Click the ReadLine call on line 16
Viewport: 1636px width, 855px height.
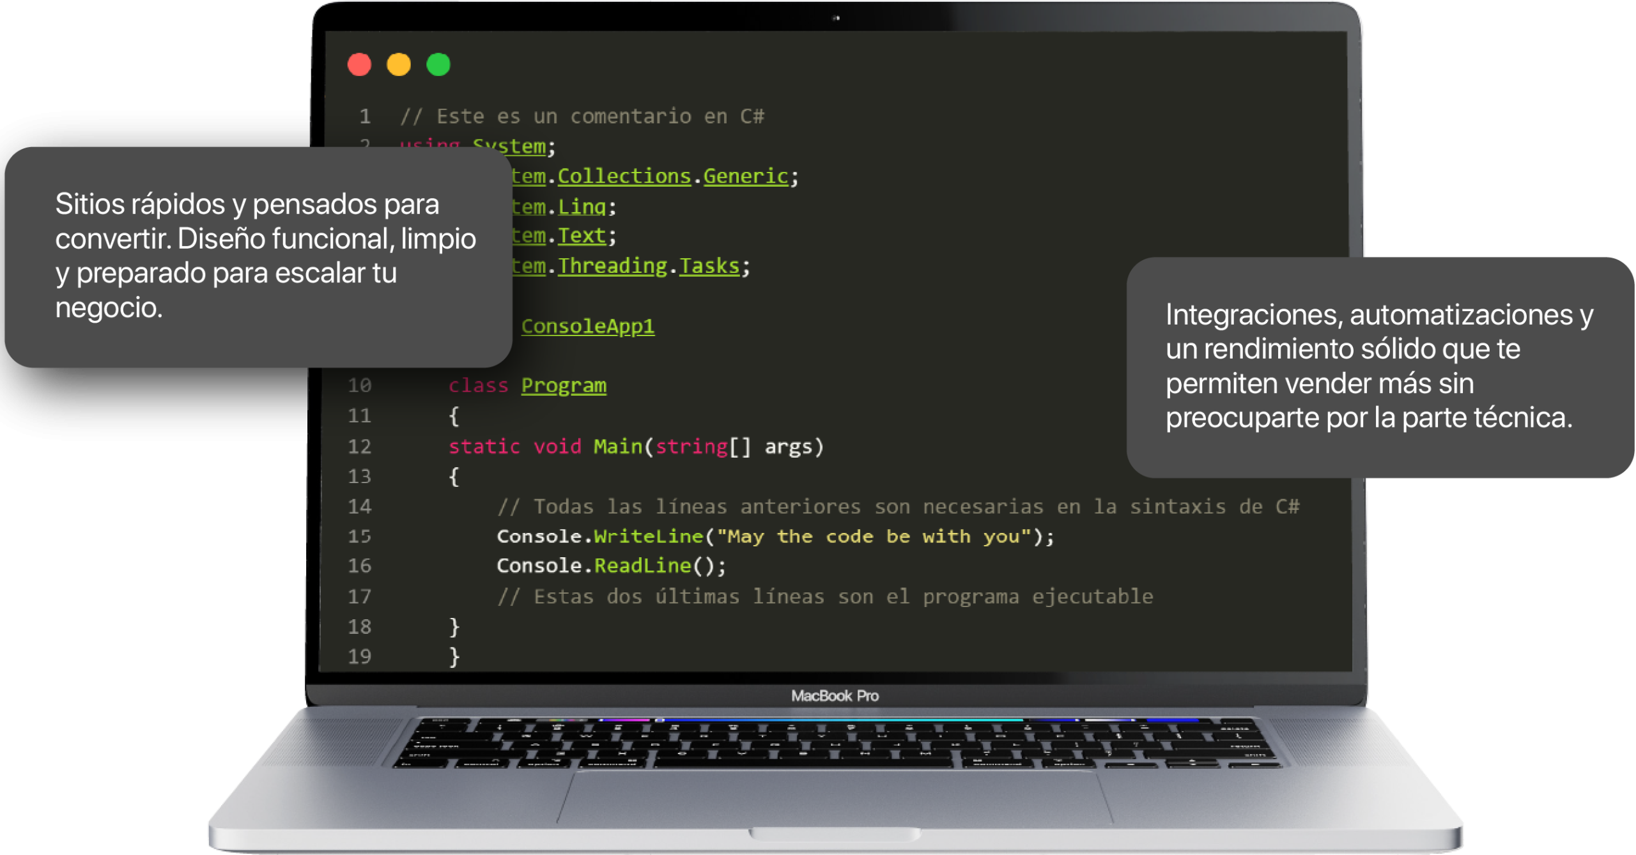pyautogui.click(x=644, y=565)
